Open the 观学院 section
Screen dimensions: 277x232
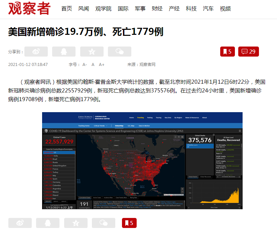pyautogui.click(x=103, y=8)
